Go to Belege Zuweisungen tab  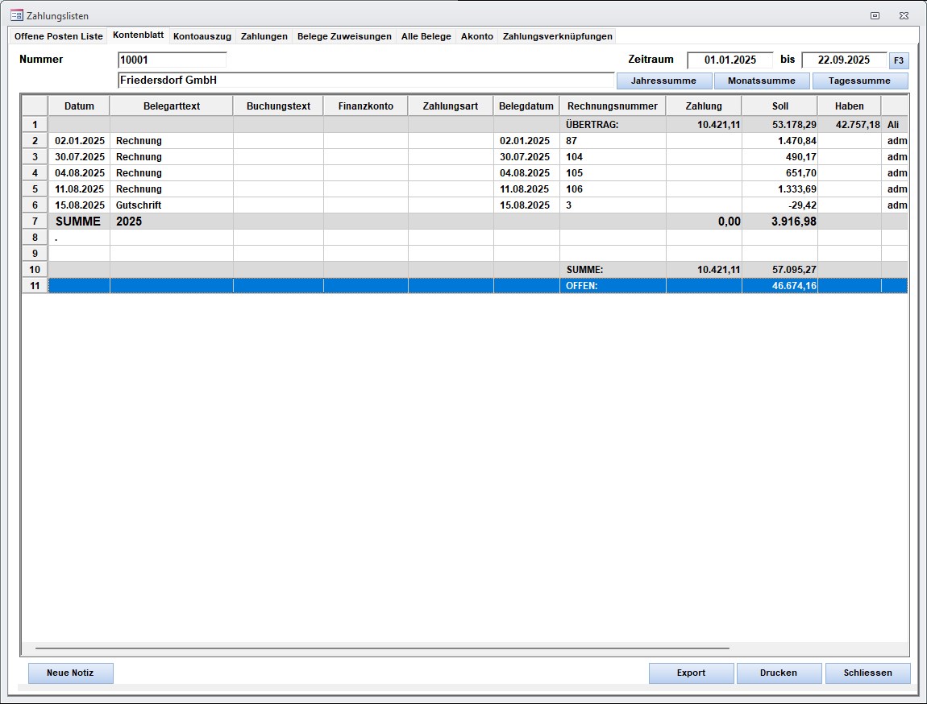[x=344, y=36]
